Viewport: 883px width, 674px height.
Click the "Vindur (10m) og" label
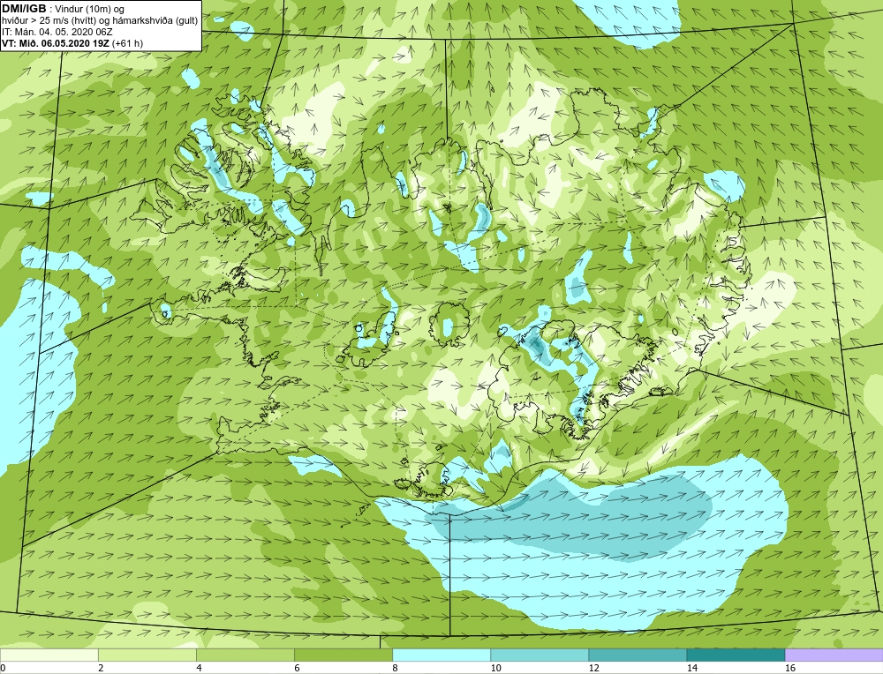(x=91, y=10)
